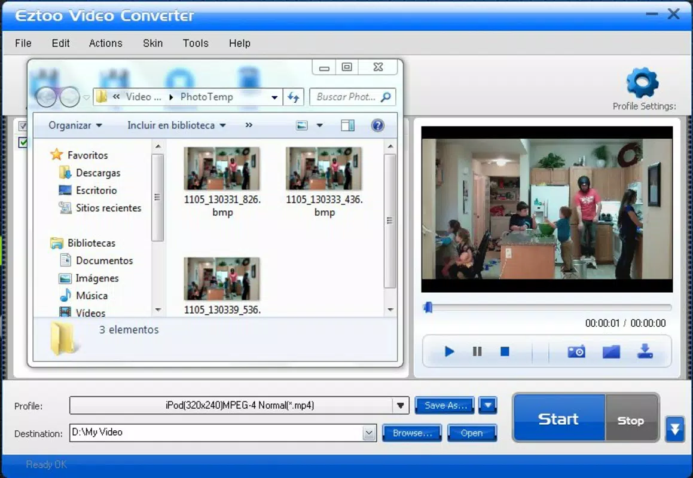The width and height of the screenshot is (693, 478).
Task: Click PhotoTemp in the address bar
Action: [206, 97]
